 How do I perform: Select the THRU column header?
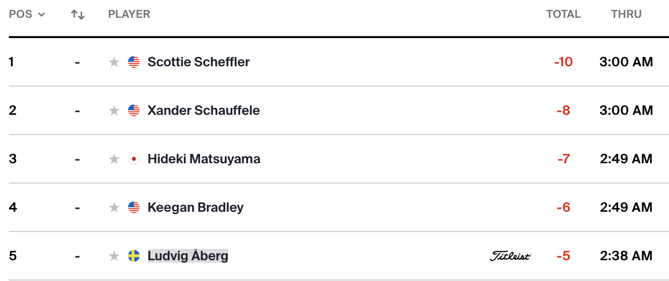626,14
